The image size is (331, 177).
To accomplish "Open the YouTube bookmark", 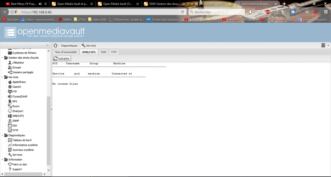I will click(x=10, y=20).
